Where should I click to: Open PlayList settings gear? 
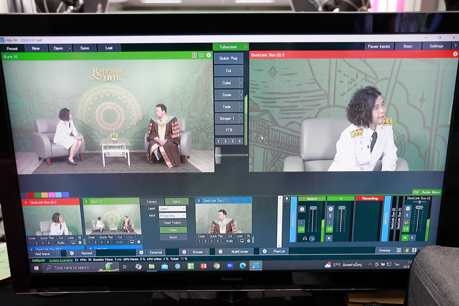pos(264,251)
